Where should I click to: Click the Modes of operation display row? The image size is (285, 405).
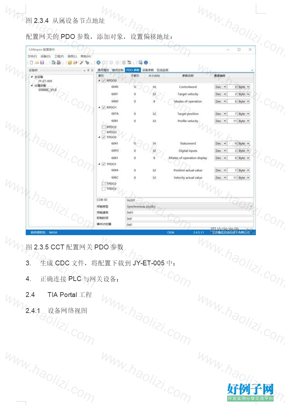pos(175,158)
